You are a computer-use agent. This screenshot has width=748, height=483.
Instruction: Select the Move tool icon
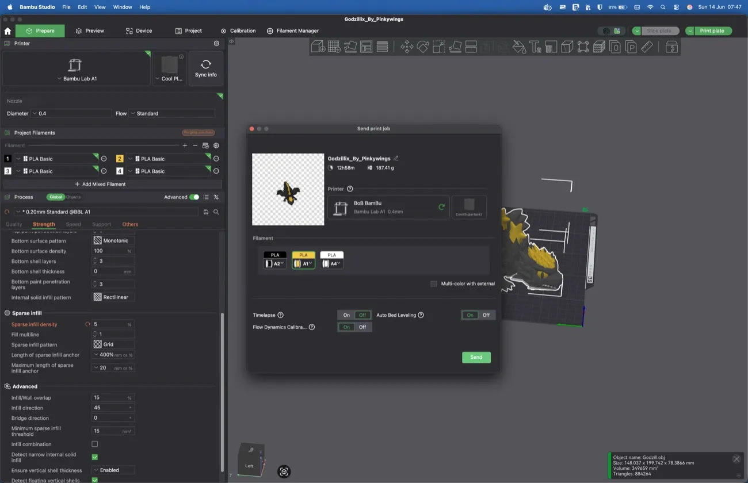(407, 47)
